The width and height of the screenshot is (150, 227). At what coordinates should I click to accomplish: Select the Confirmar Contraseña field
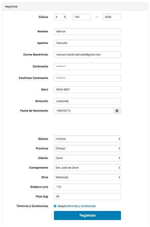click(87, 78)
